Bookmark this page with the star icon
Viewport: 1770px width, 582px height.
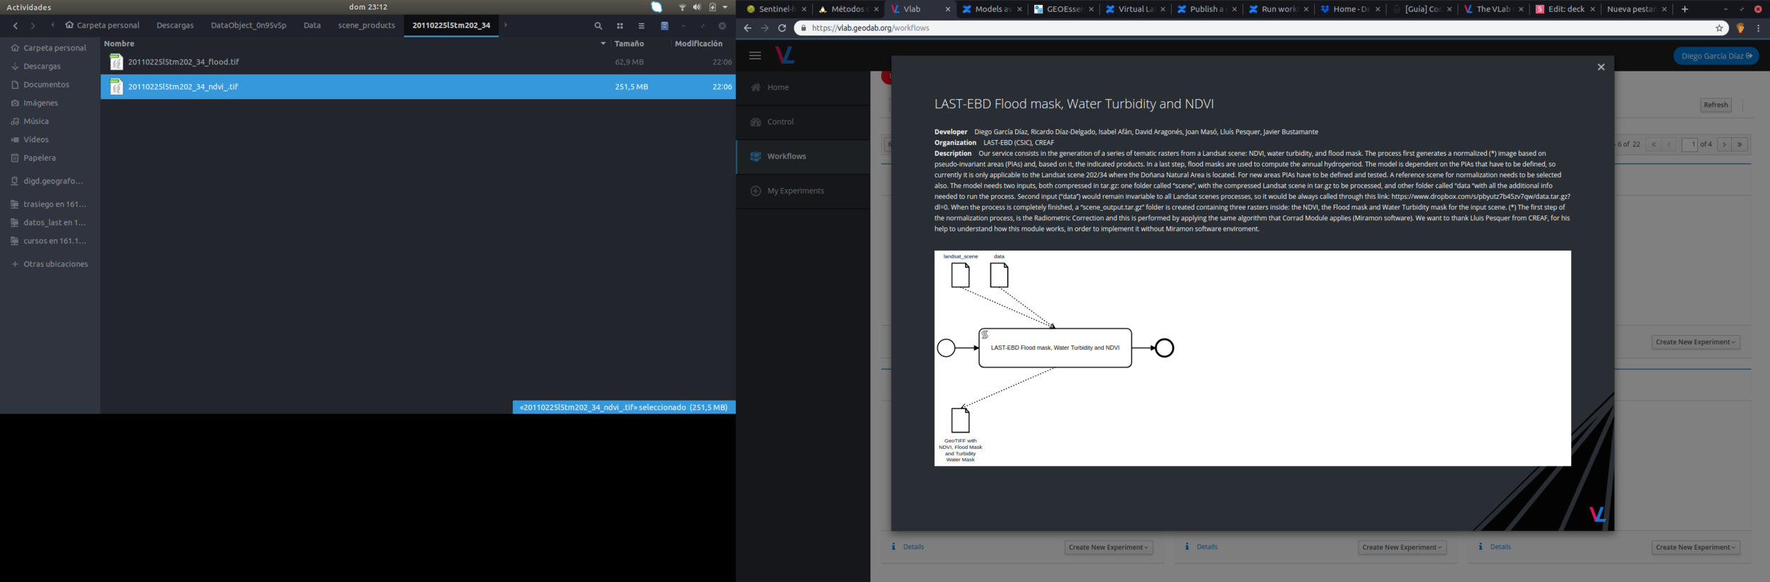(1719, 28)
